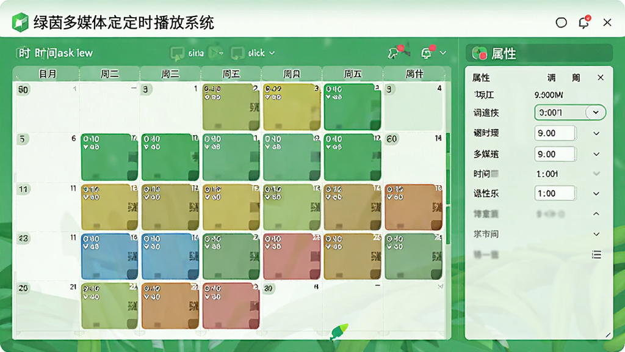Select the 目月 day column header
625x352 pixels.
(x=47, y=74)
